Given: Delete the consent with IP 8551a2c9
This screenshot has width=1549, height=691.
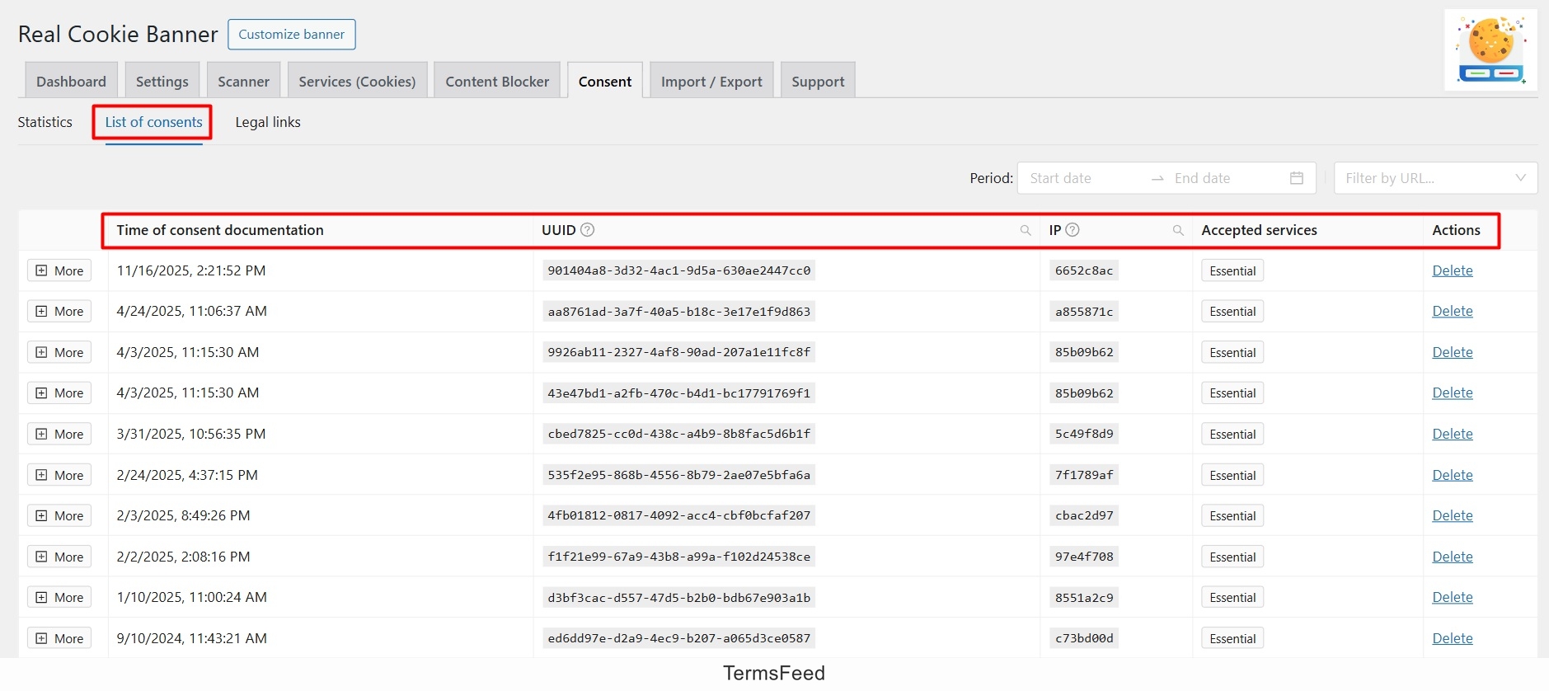Looking at the screenshot, I should coord(1453,597).
